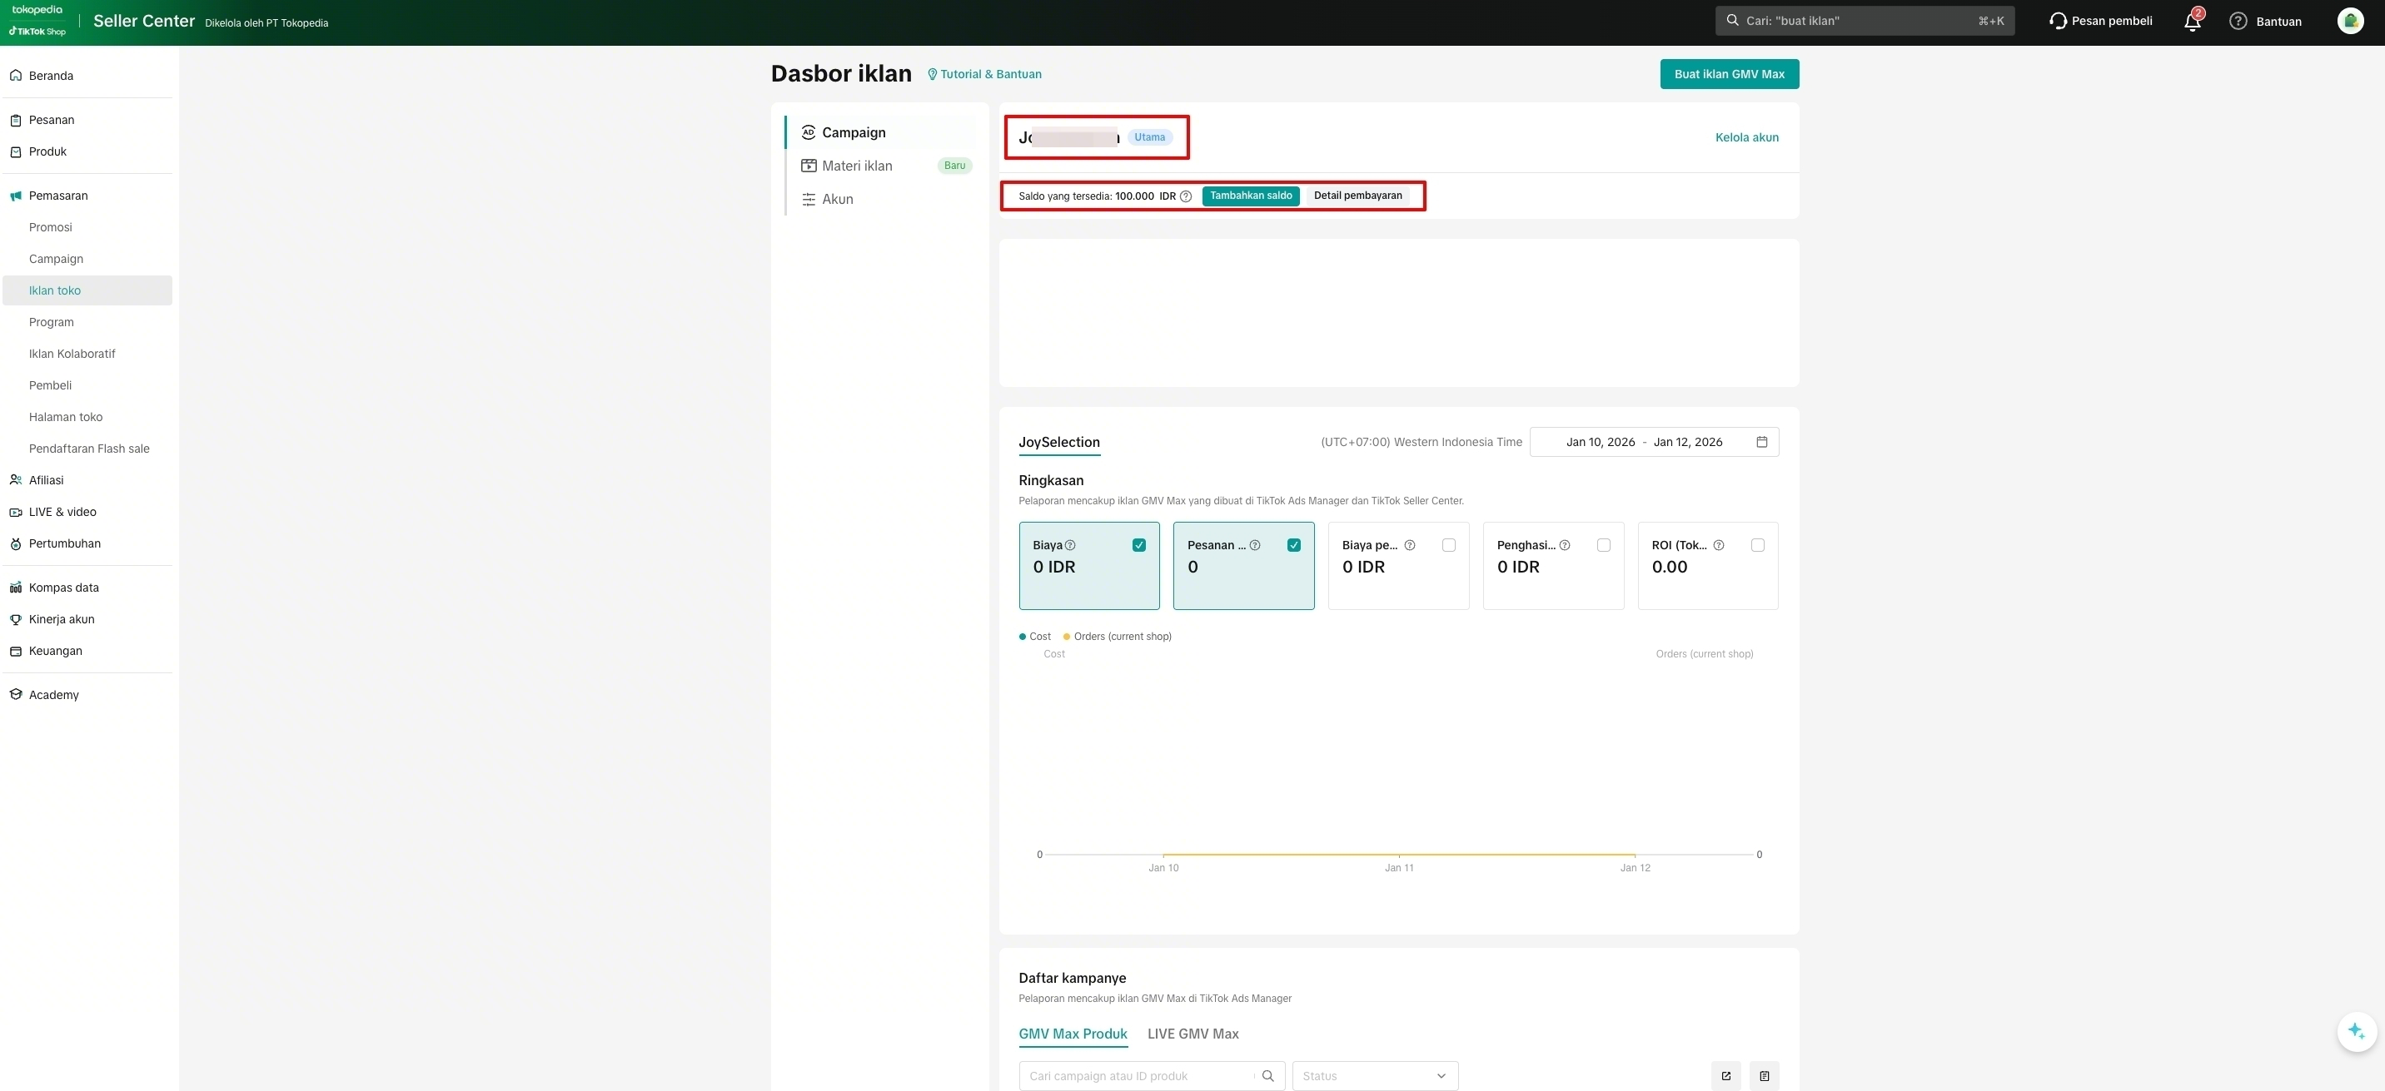The image size is (2385, 1091).
Task: Disable the Pesanan metric checkbox
Action: pyautogui.click(x=1293, y=545)
